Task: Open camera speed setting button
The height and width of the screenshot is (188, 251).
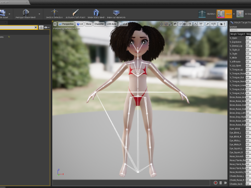Action: pos(223,24)
